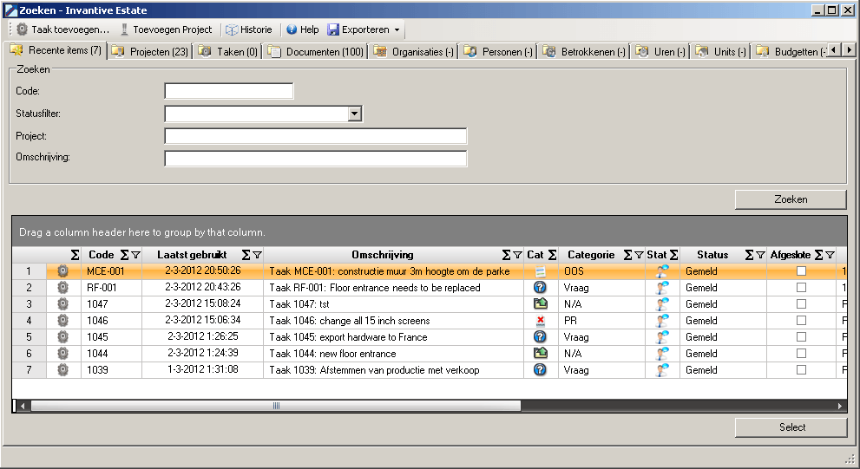Viewport: 860px width, 469px height.
Task: Click the gear icon in row 1045
Action: [63, 336]
